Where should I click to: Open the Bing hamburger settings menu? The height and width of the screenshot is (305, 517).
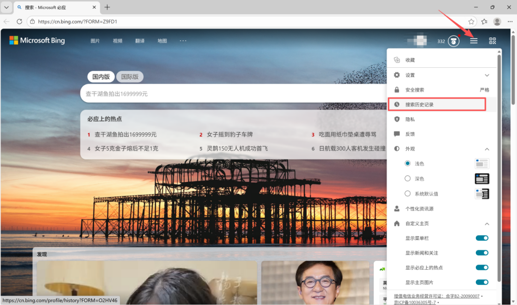click(474, 41)
